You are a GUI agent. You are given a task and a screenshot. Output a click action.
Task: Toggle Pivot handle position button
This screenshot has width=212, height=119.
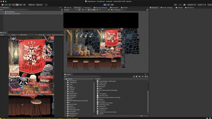[x=32, y=5]
